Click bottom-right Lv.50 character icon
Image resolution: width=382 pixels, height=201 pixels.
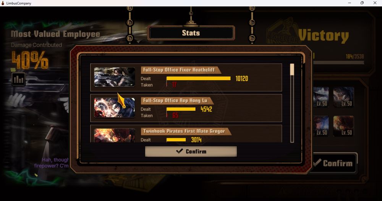pyautogui.click(x=343, y=126)
